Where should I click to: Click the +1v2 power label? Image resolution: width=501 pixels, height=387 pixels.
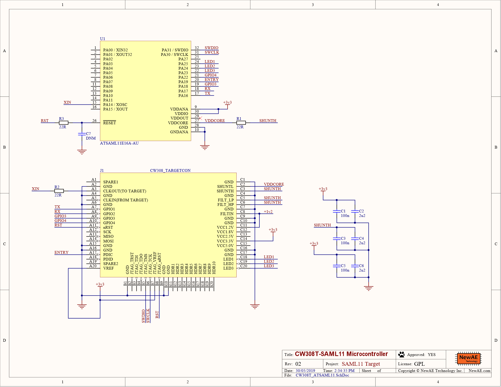click(268, 211)
